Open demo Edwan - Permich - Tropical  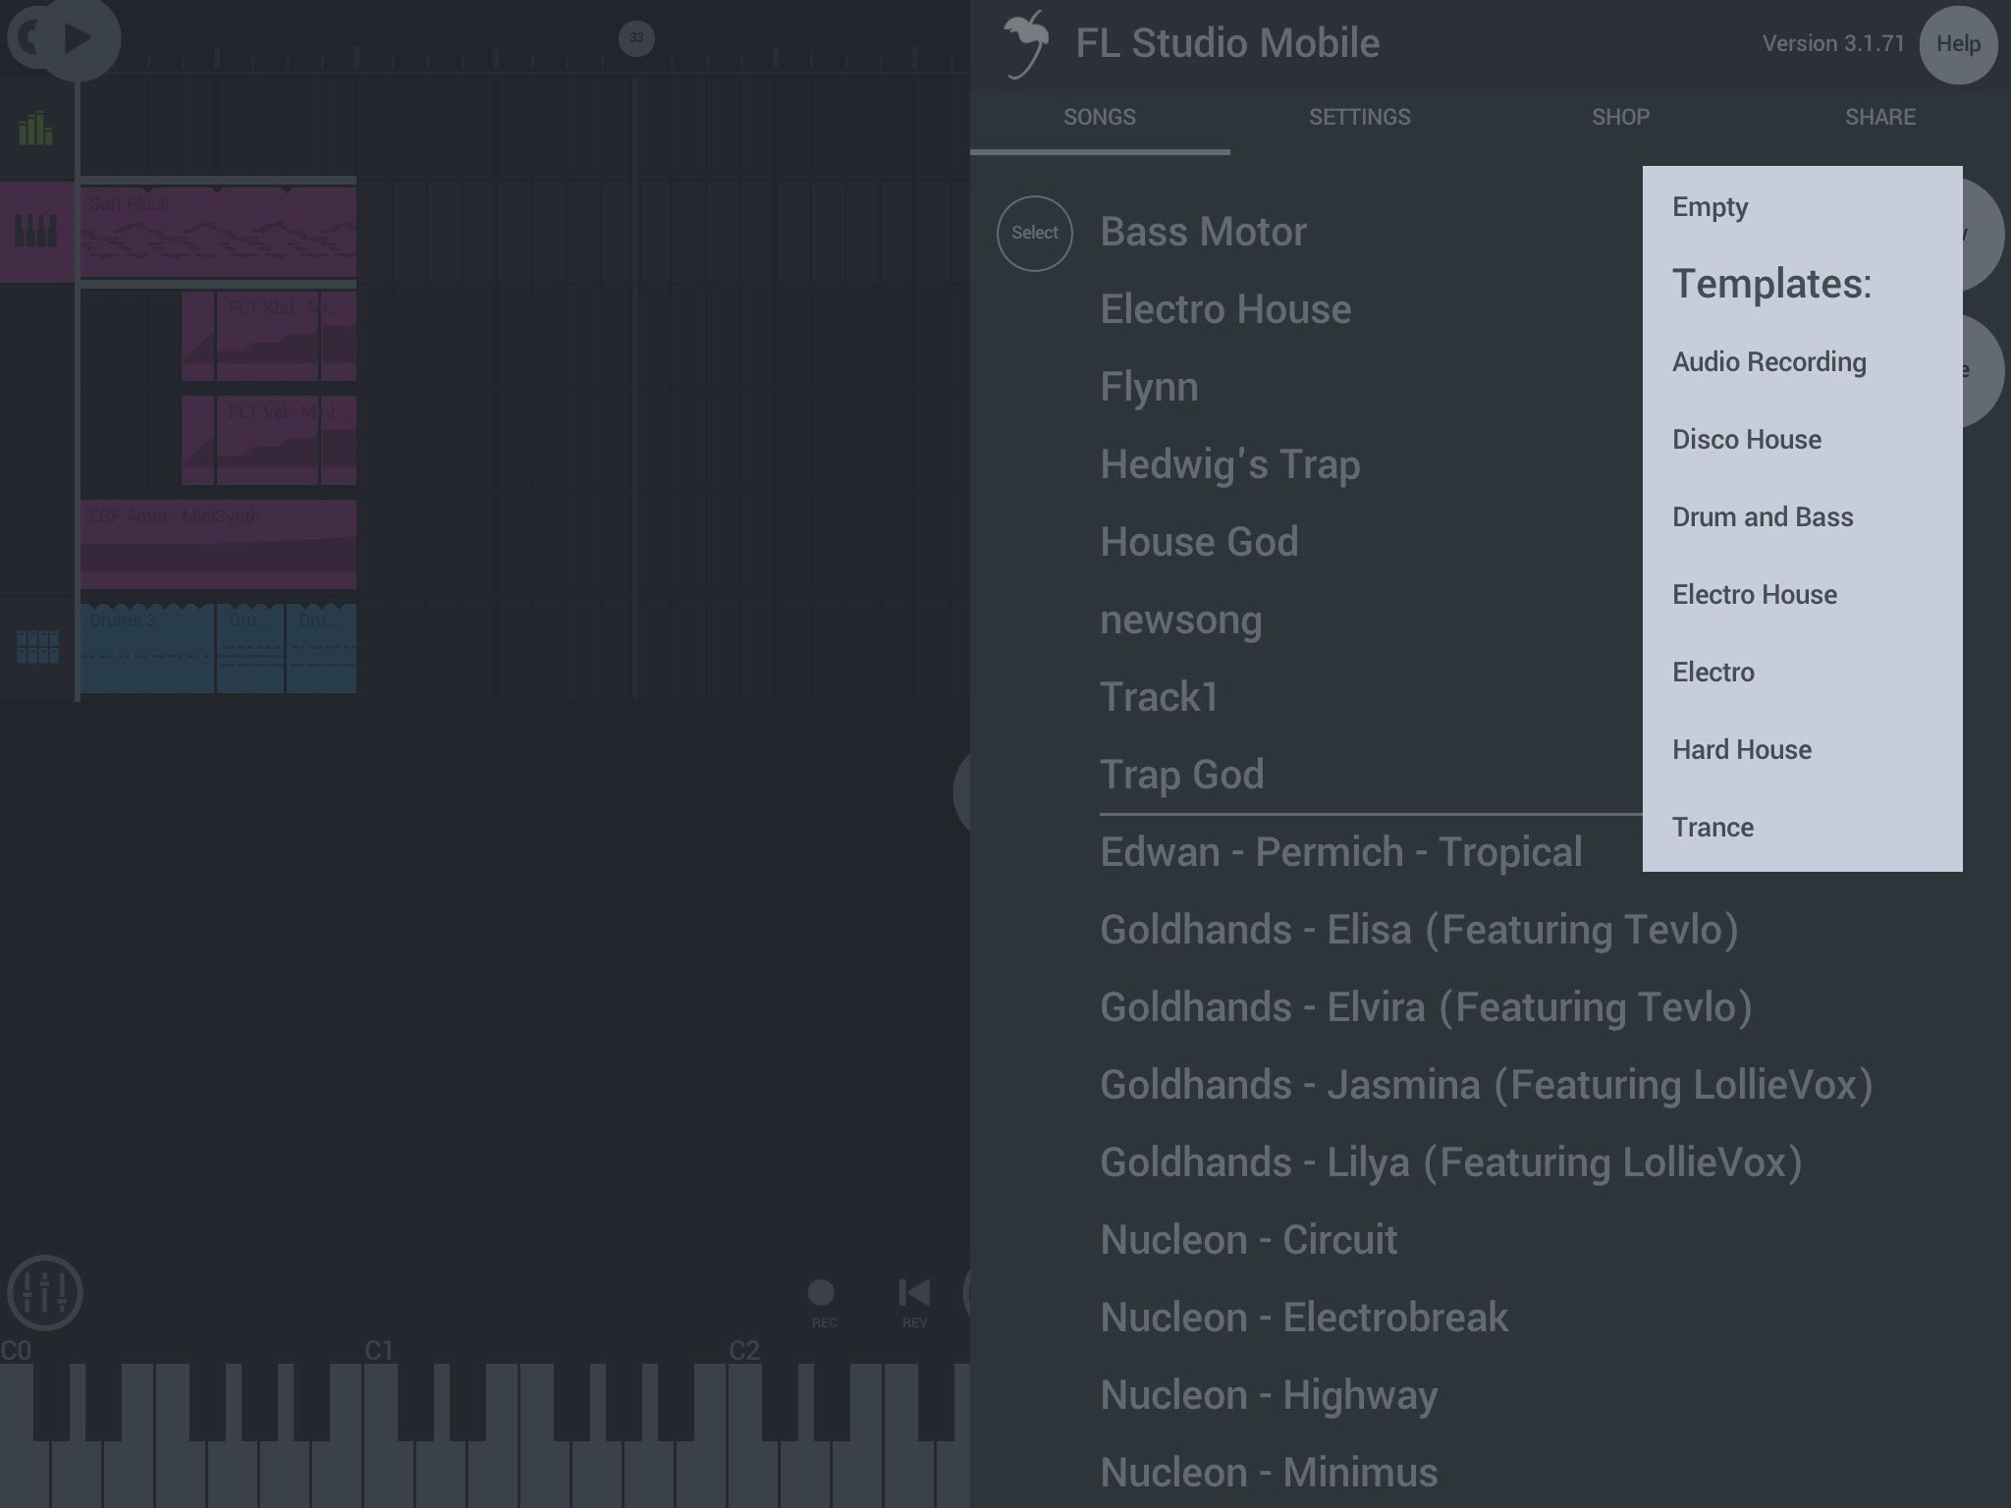1341,853
